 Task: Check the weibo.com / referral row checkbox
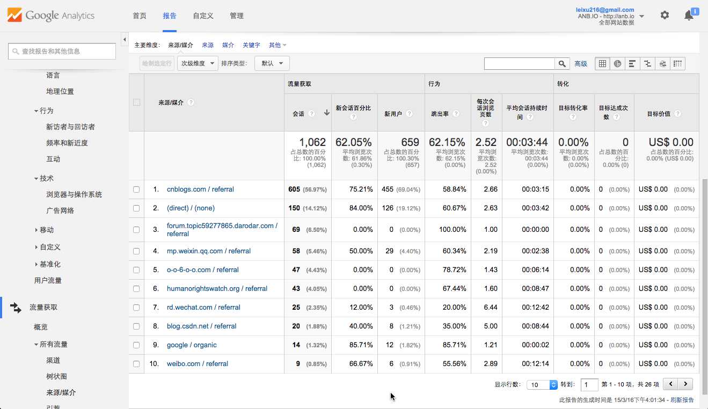(x=136, y=364)
